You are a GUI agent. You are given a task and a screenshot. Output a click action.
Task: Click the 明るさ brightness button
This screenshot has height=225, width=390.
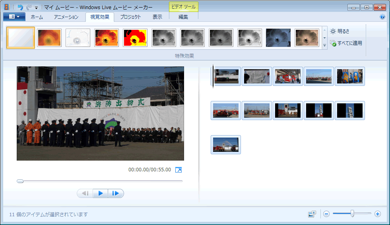(x=340, y=31)
